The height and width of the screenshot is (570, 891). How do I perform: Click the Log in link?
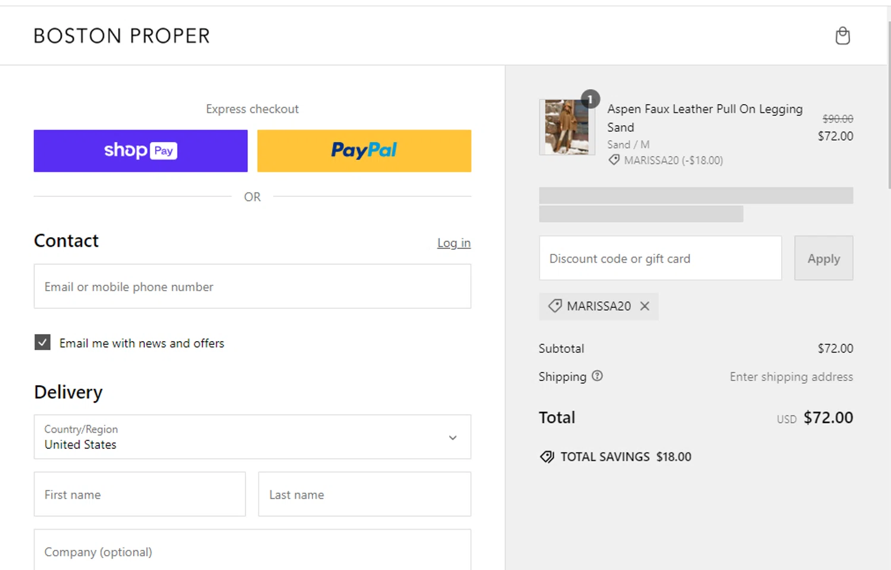(454, 243)
